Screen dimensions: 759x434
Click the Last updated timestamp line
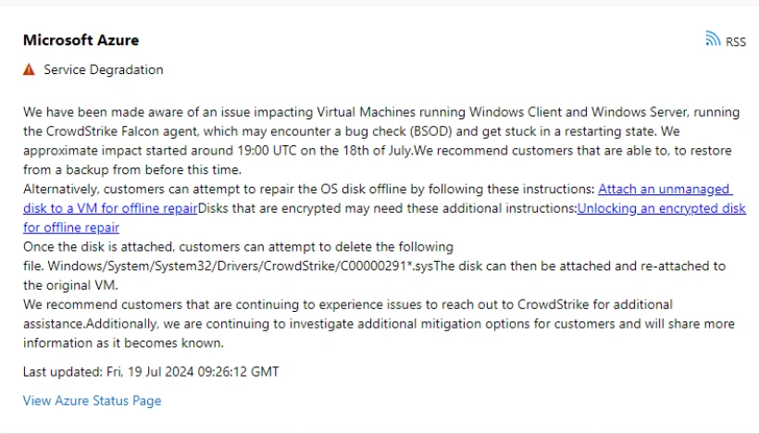click(x=151, y=372)
